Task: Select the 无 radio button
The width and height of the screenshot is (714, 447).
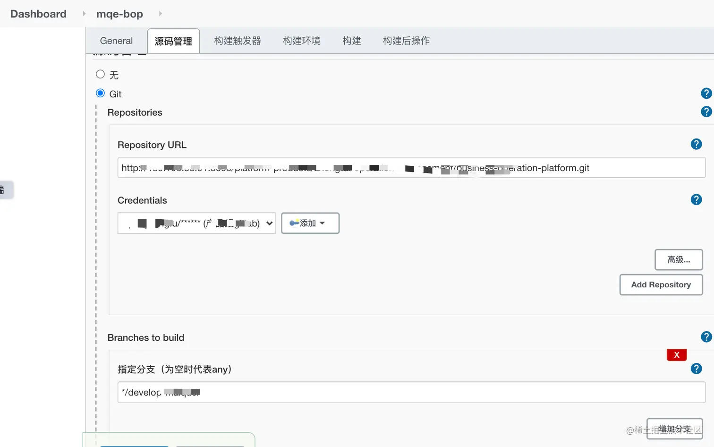Action: (x=100, y=74)
